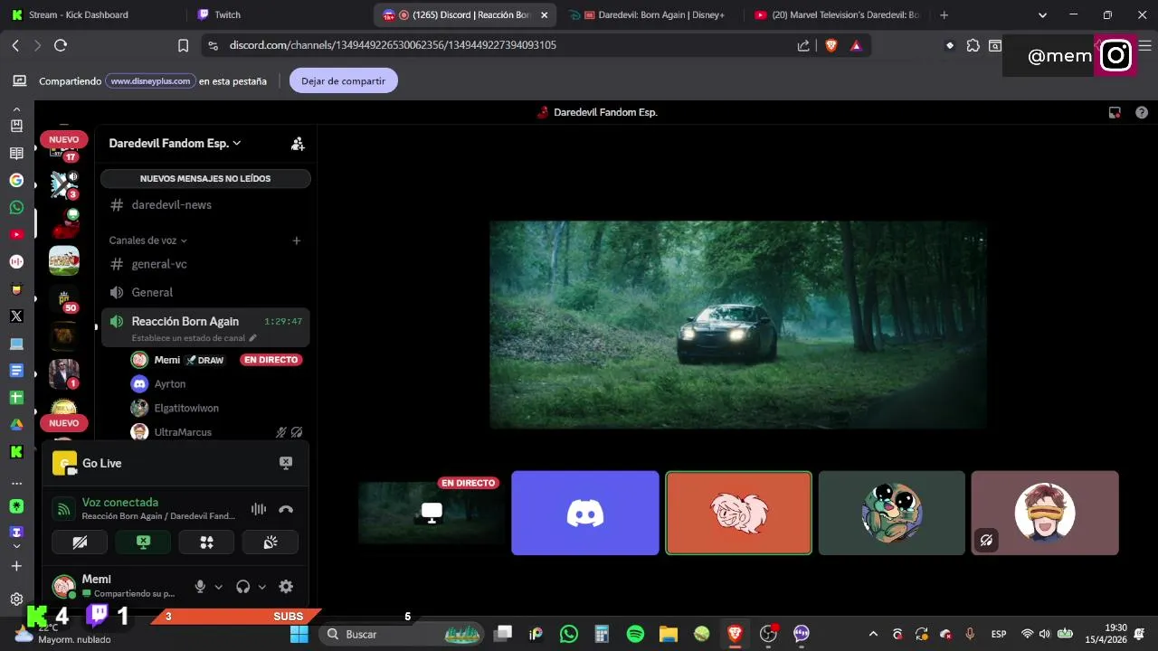Click Brave Rewards triangle icon
Screen dimensions: 1158x651
[856, 45]
